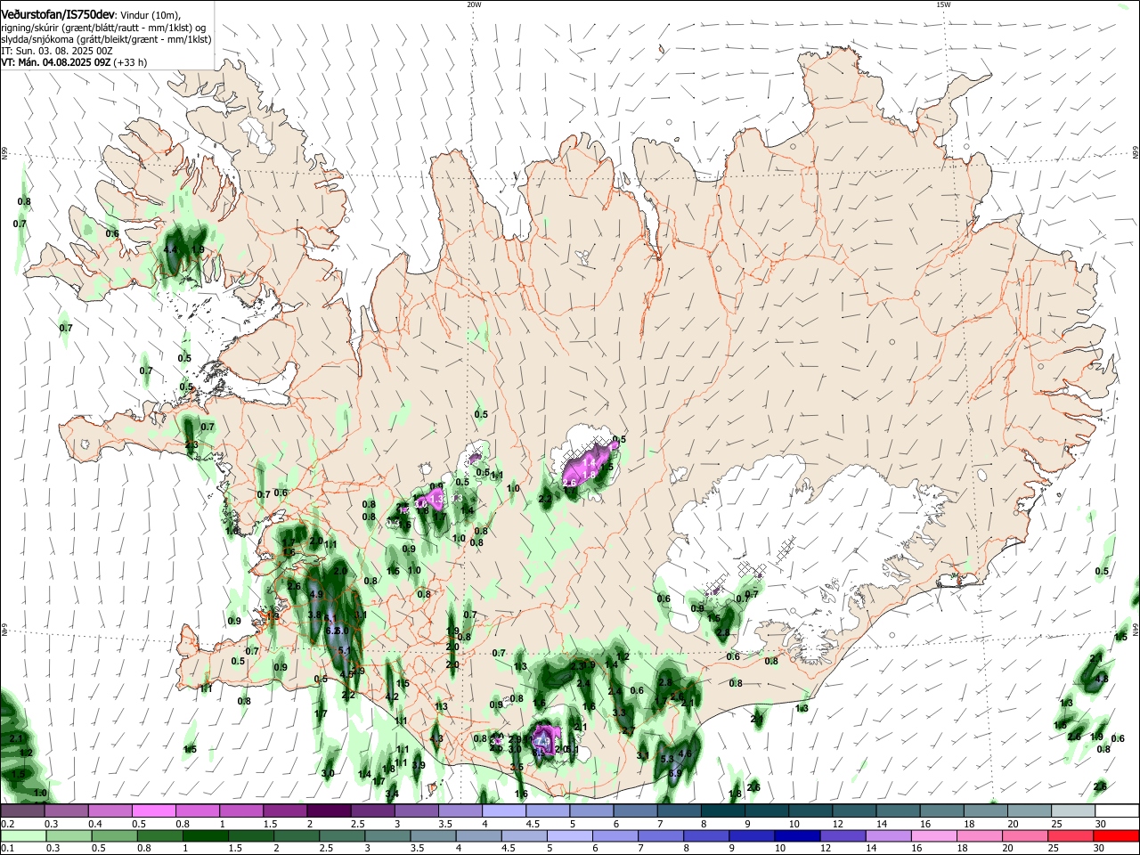This screenshot has height=855, width=1140.
Task: Click the 0.4 label in the upper legend
Action: point(95,824)
